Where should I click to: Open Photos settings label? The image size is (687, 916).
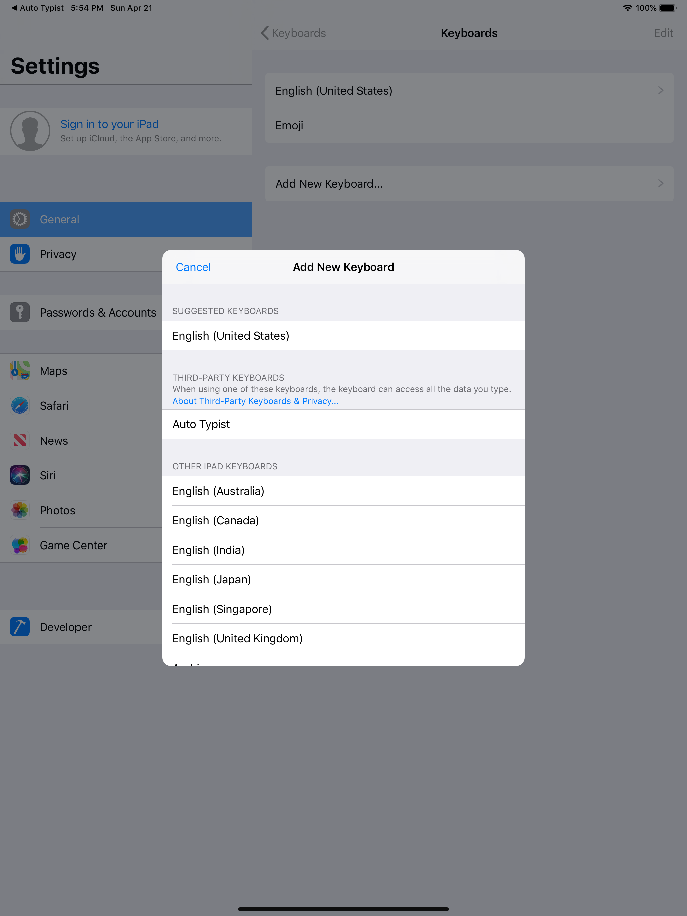click(x=58, y=510)
